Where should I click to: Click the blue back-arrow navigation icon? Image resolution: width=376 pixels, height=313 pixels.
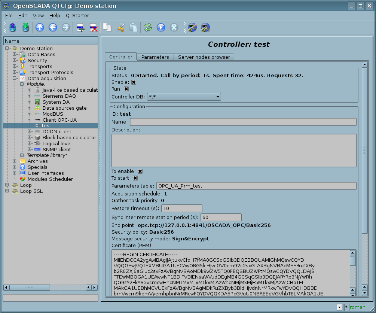click(53, 27)
